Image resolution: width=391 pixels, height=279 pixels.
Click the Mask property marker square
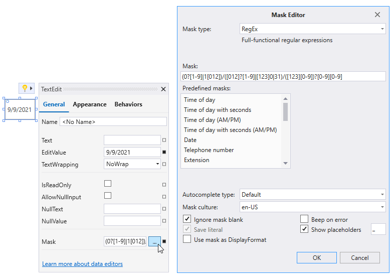click(164, 241)
